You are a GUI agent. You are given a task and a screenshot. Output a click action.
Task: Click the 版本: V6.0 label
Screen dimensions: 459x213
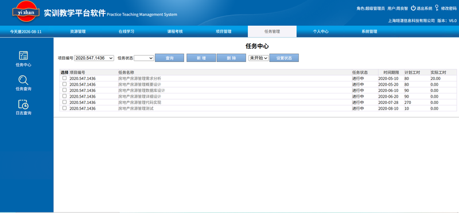447,21
